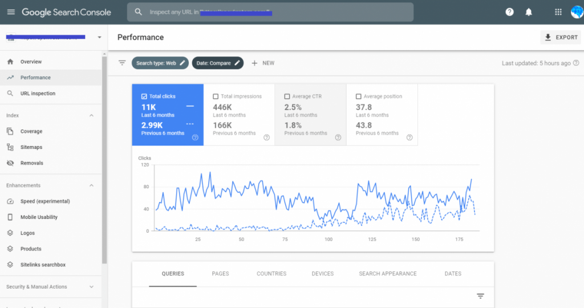The height and width of the screenshot is (308, 584).
Task: Click the Removals crossed-eye icon
Action: [10, 163]
